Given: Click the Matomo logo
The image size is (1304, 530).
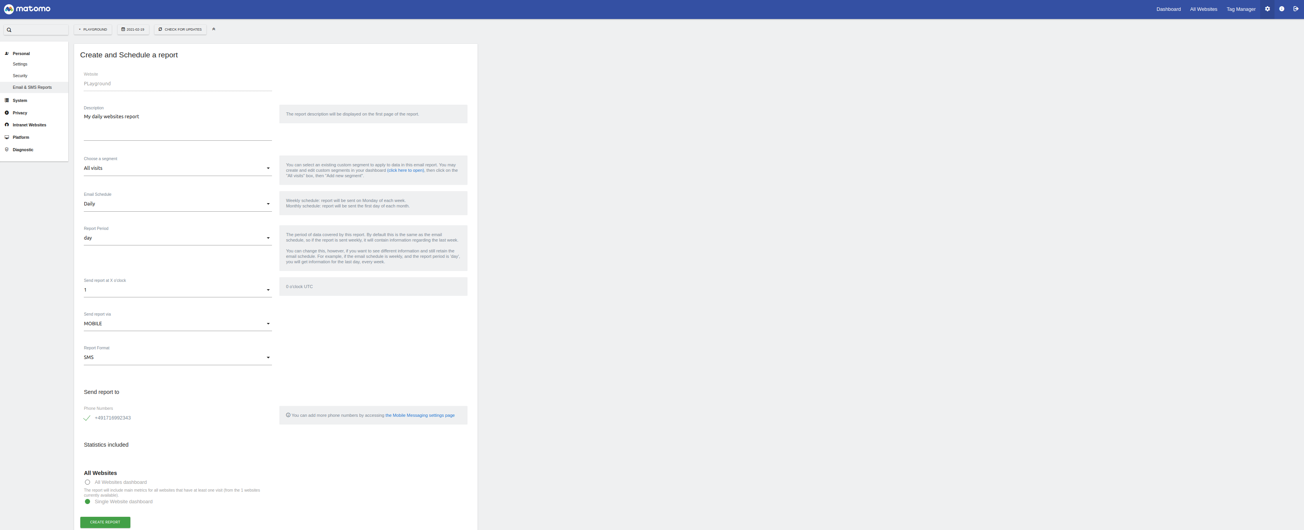Looking at the screenshot, I should [27, 9].
